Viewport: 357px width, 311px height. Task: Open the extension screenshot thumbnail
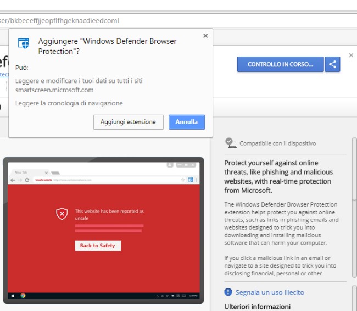104,230
